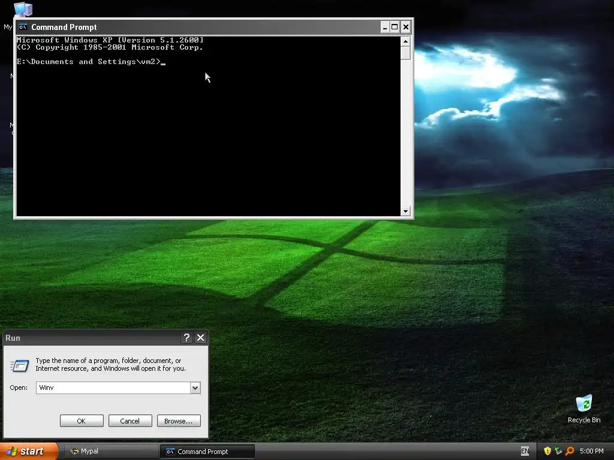Expand the Open field dropdown arrow

tap(195, 388)
